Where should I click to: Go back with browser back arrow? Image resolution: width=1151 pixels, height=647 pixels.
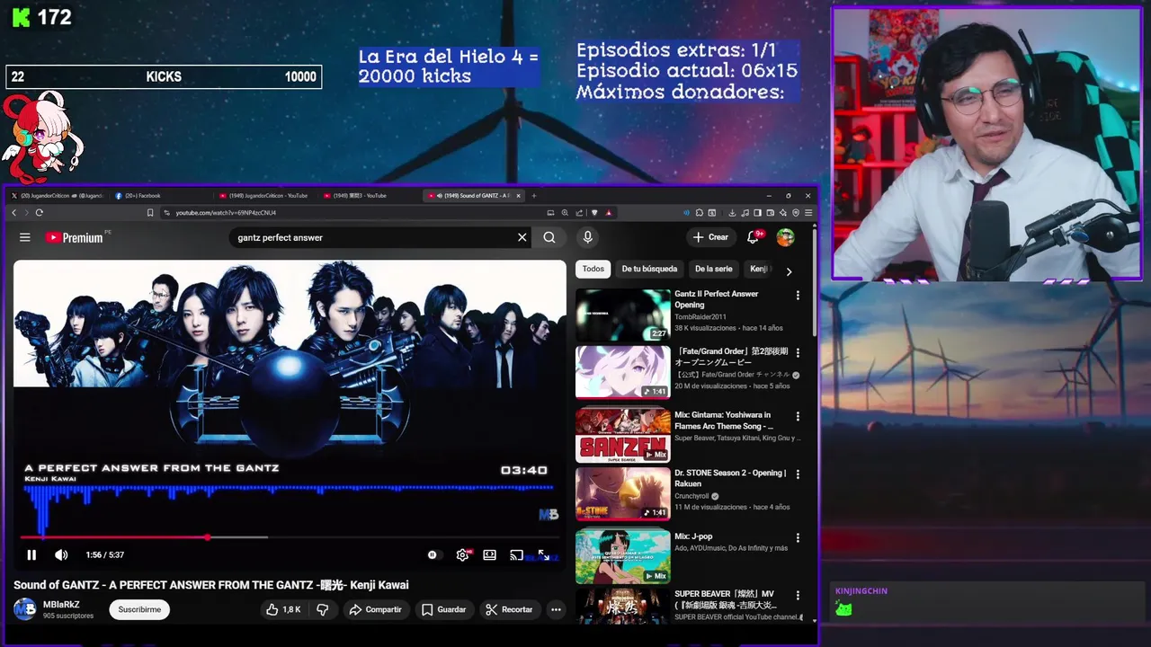click(13, 213)
